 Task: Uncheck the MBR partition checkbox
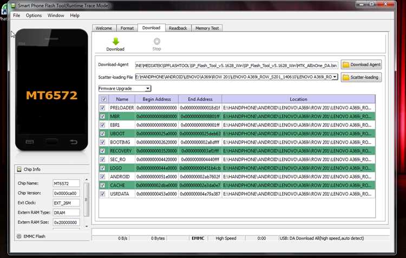102,116
